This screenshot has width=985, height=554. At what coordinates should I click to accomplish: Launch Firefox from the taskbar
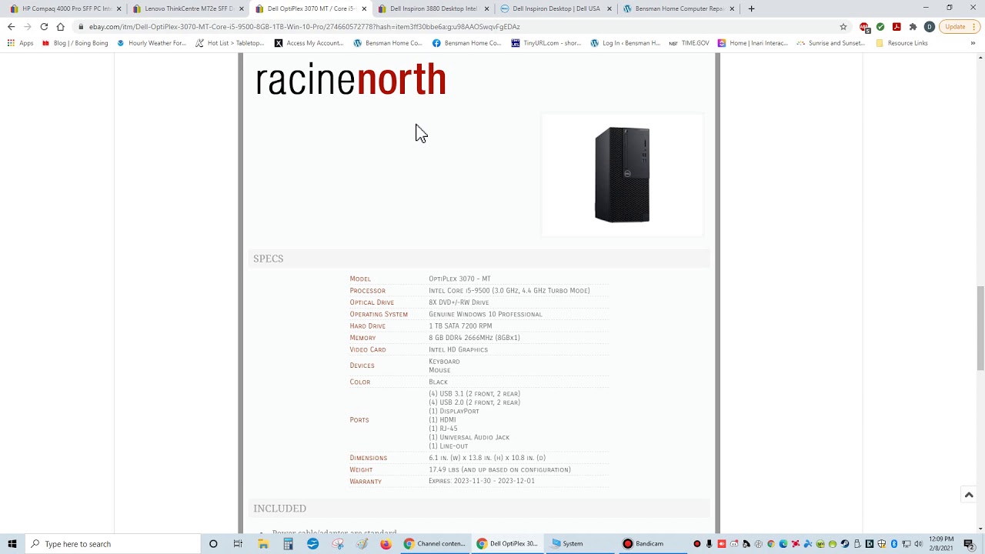[386, 544]
